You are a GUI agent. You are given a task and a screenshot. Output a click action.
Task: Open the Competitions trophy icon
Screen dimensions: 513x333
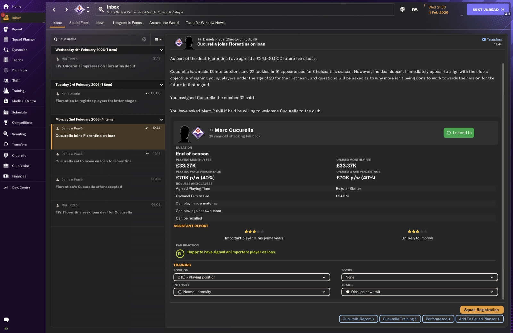point(6,123)
